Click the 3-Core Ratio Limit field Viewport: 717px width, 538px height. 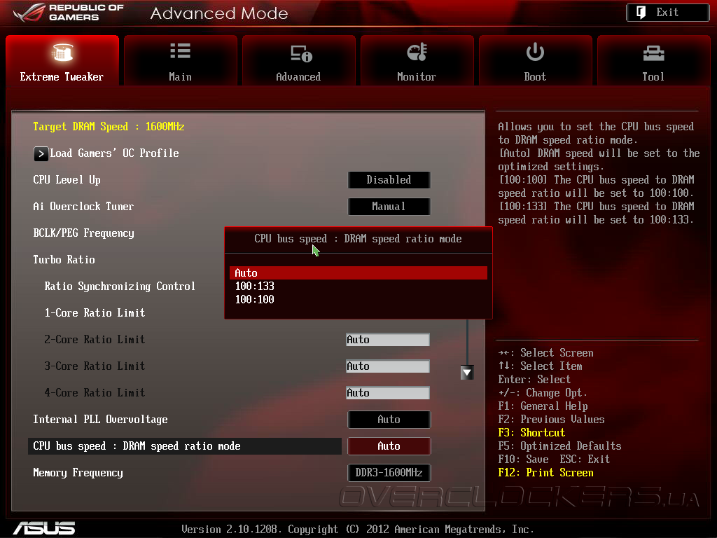tap(388, 366)
